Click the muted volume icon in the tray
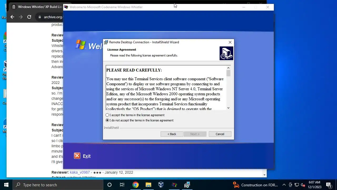 tap(303, 185)
